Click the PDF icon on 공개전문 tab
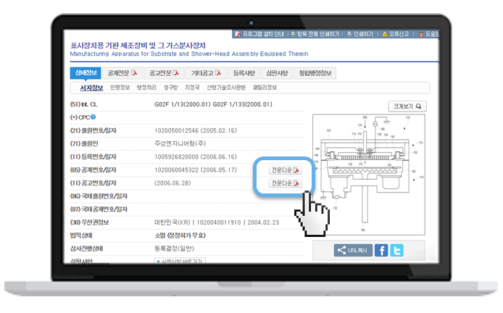 (134, 73)
